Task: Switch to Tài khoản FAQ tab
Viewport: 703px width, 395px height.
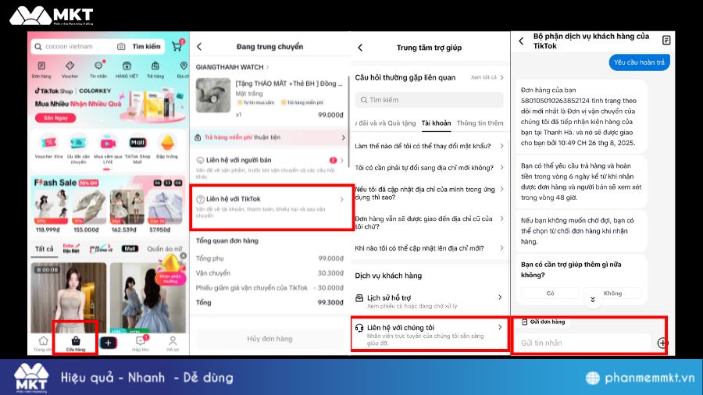Action: 436,123
